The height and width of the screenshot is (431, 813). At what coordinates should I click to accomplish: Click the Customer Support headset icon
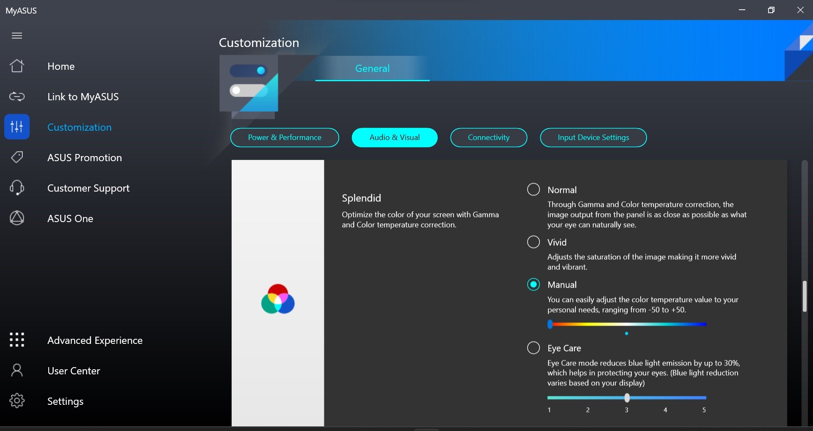tap(17, 188)
